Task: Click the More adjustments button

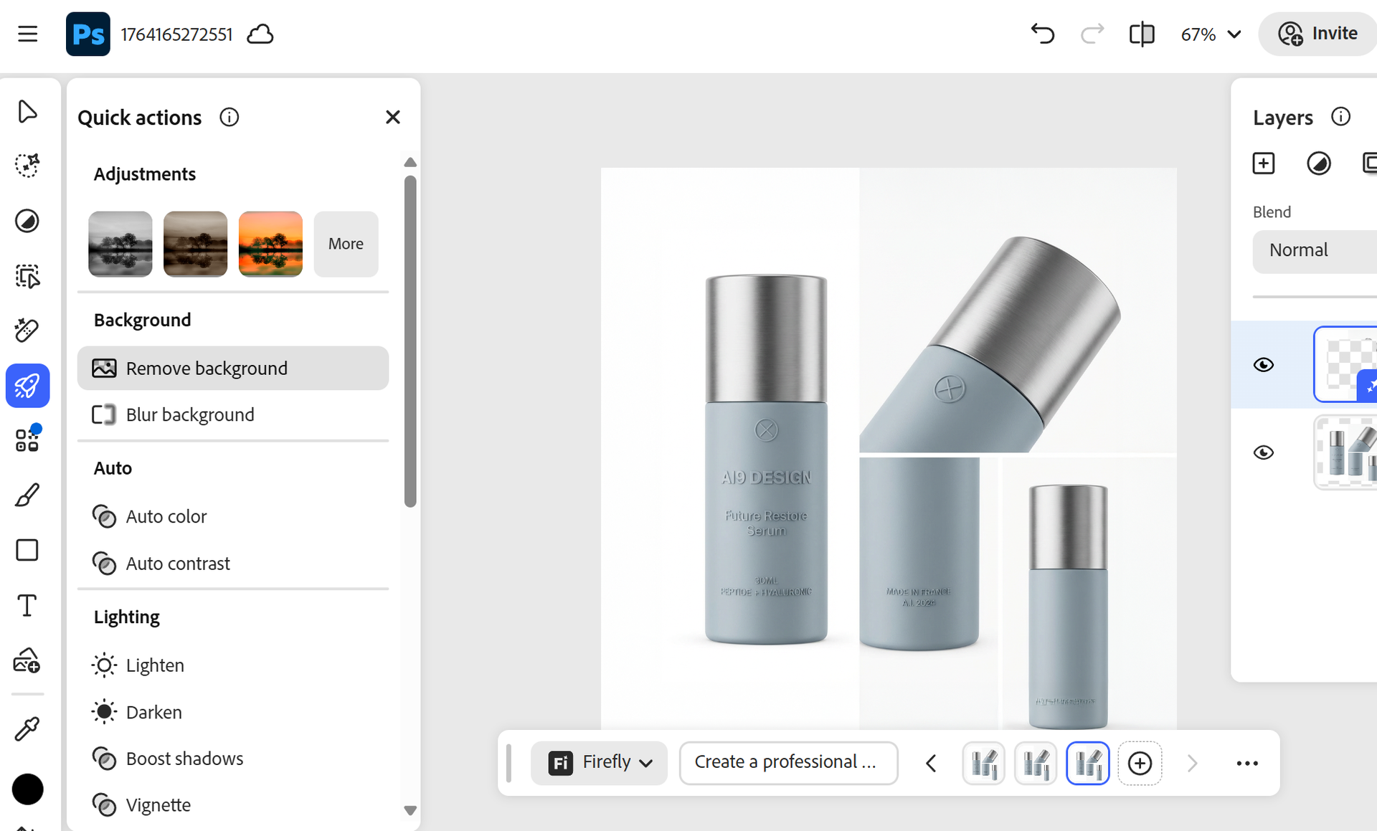Action: pos(346,244)
